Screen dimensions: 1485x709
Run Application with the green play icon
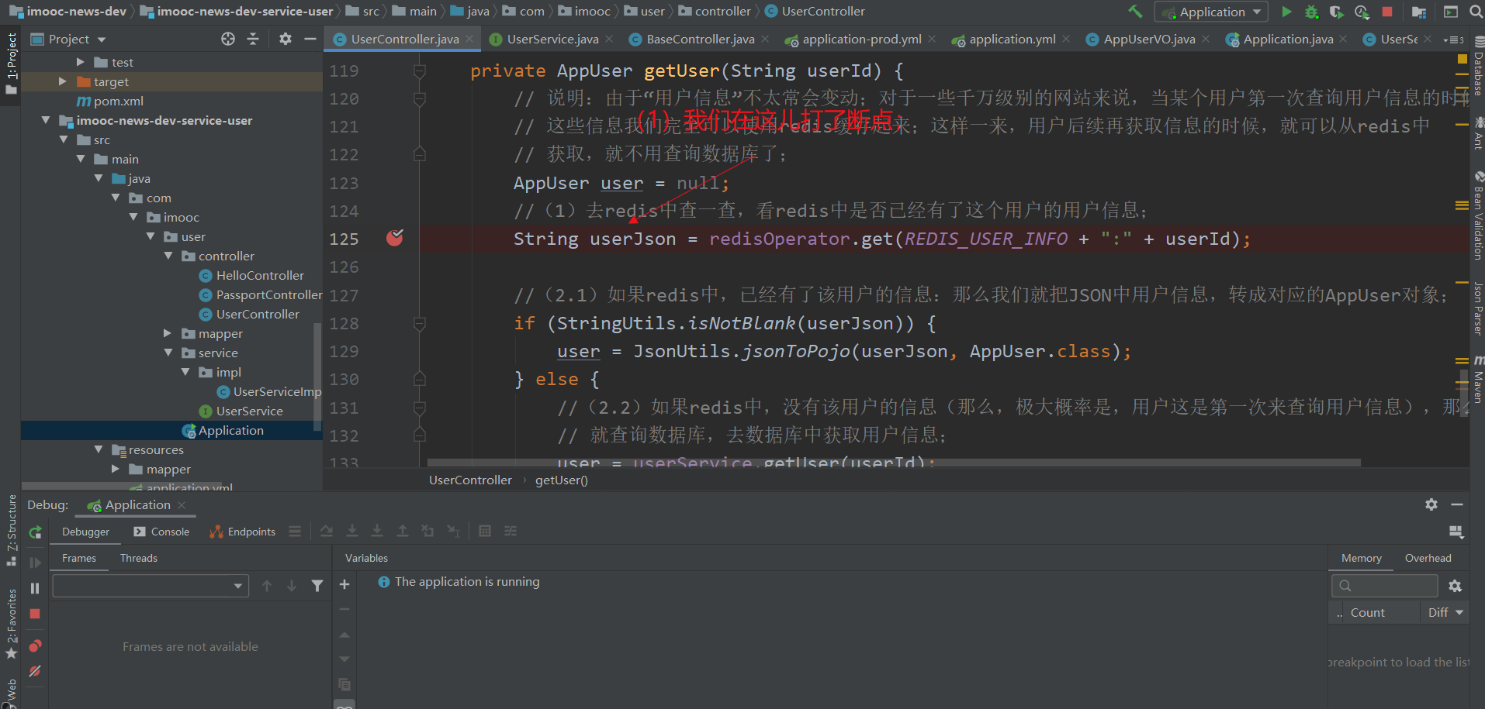tap(1286, 12)
